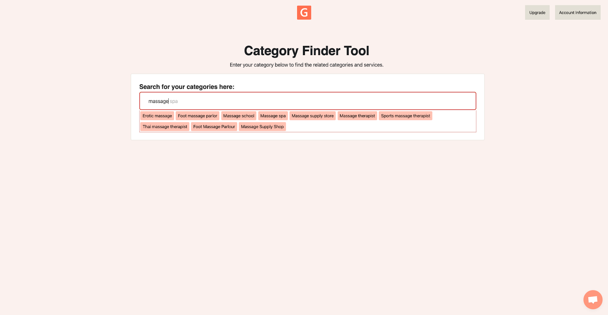Select the Massage supply store tag
This screenshot has width=608, height=315.
tap(312, 116)
